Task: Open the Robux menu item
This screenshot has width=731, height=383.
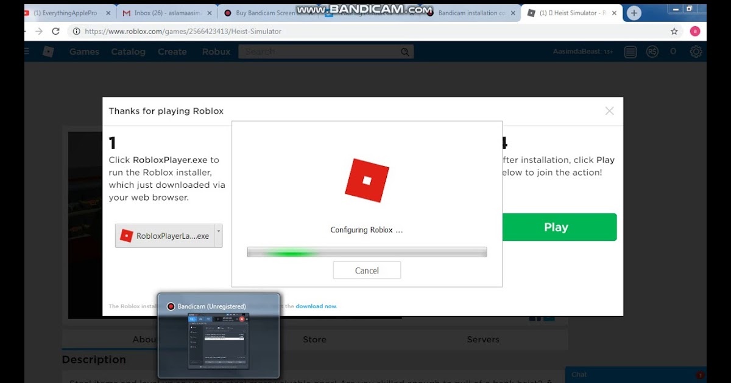Action: [216, 52]
